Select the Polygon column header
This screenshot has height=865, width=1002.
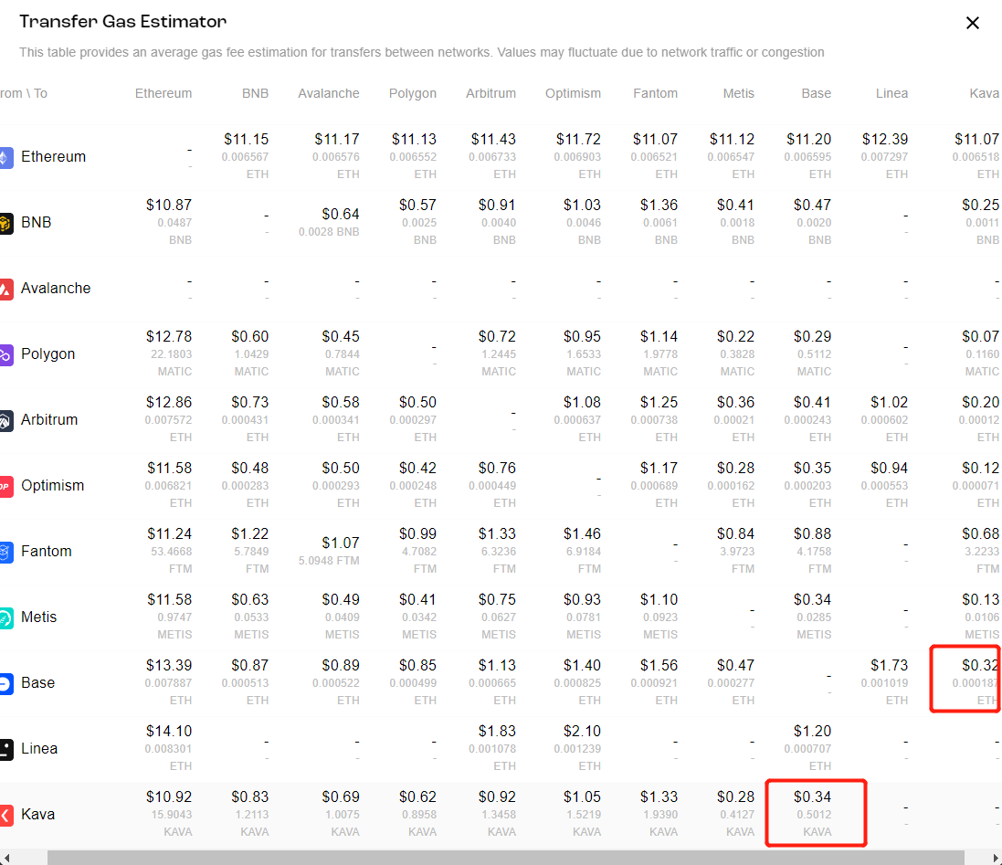pyautogui.click(x=412, y=93)
